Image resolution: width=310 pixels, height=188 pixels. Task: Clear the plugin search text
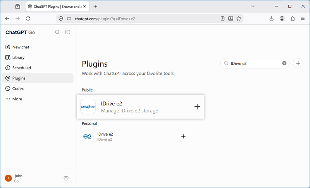[284, 63]
